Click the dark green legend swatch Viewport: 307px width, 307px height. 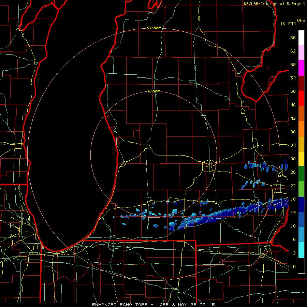coord(301,174)
